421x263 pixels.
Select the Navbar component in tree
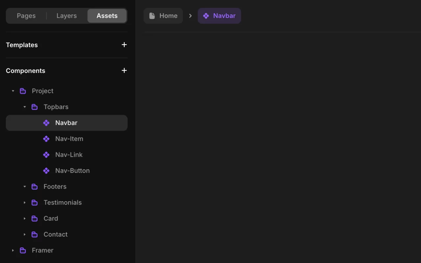66,123
